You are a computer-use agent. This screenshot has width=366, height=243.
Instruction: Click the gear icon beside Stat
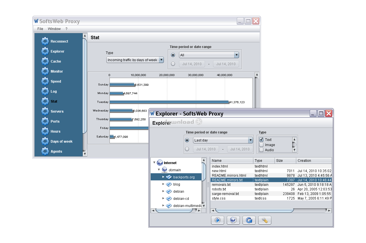45,101
